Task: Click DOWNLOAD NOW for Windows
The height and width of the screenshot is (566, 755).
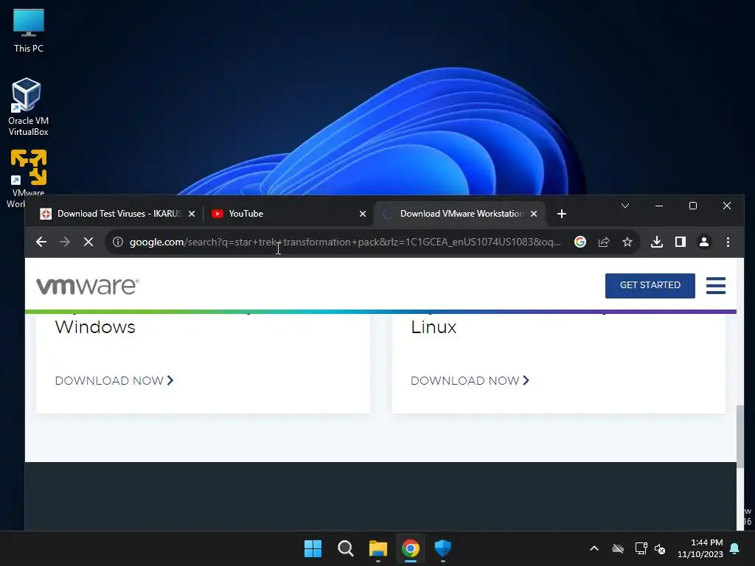Action: (114, 381)
